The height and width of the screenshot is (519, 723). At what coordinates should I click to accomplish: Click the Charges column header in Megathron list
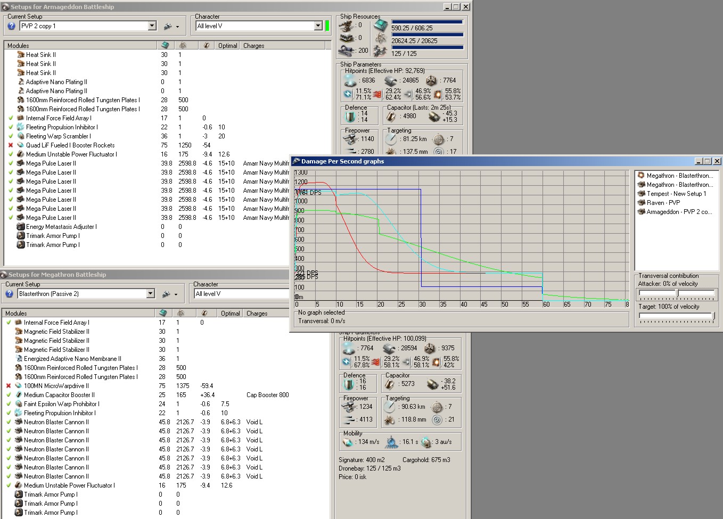click(257, 314)
